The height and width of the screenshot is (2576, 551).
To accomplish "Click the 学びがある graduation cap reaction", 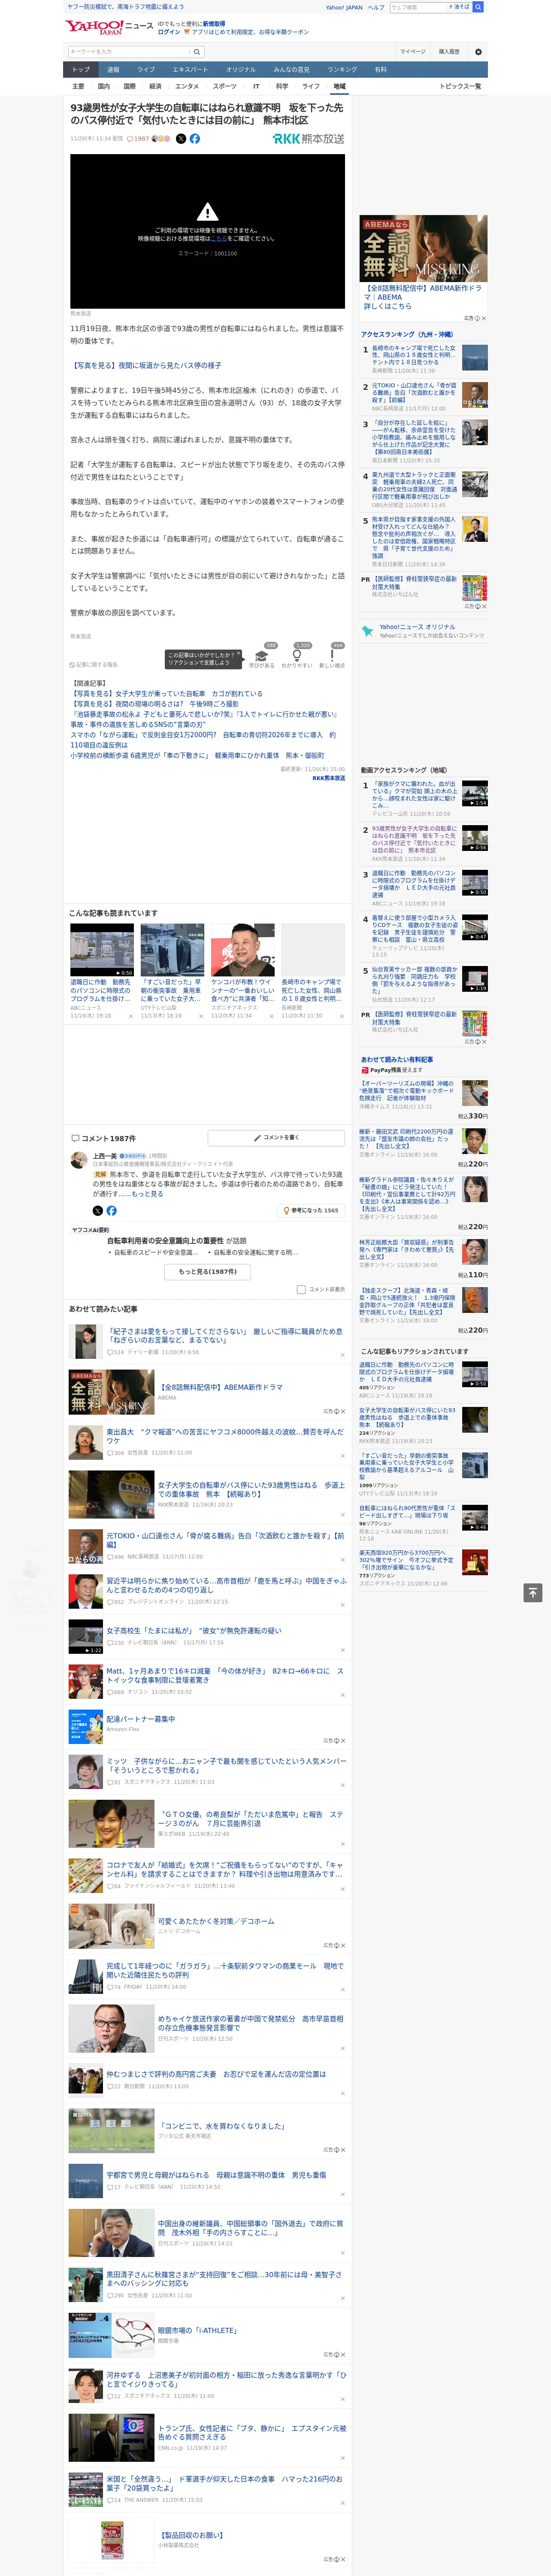I will click(x=262, y=656).
